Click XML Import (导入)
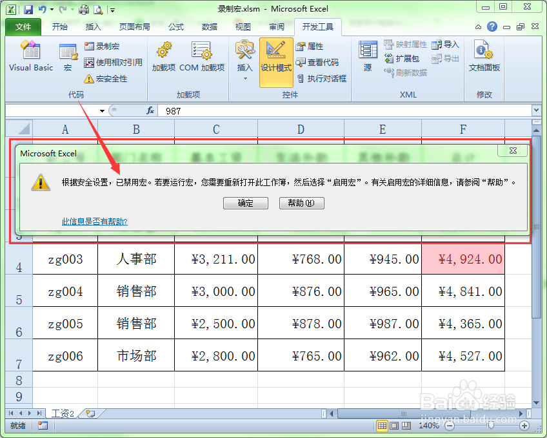This screenshot has width=547, height=438. click(445, 45)
